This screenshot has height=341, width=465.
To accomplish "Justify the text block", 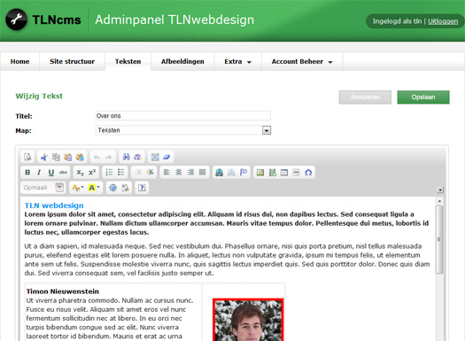I will [203, 173].
